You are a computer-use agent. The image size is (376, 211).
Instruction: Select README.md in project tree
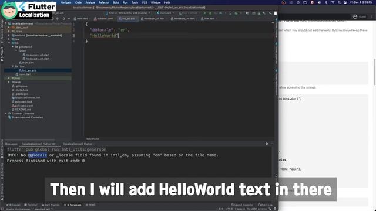pyautogui.click(x=23, y=110)
